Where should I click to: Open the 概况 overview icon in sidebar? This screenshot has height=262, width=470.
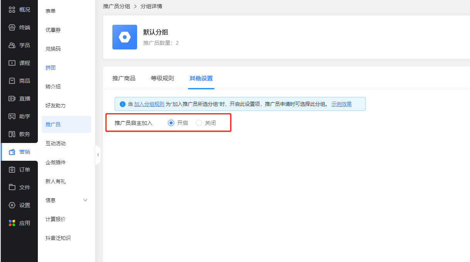pyautogui.click(x=12, y=10)
